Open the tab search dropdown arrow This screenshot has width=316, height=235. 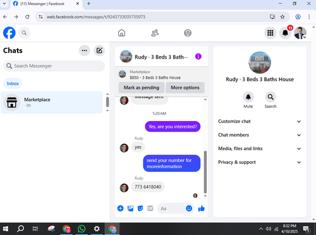click(4, 4)
